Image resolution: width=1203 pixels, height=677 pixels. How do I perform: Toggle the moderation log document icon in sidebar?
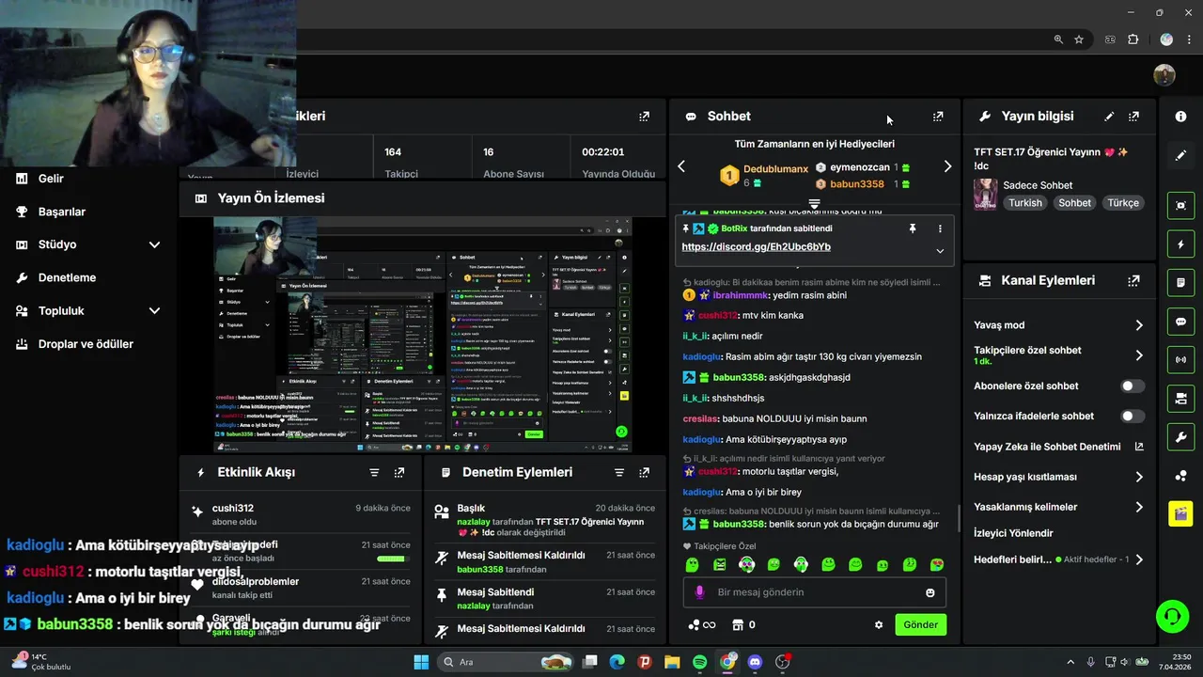pyautogui.click(x=1180, y=282)
